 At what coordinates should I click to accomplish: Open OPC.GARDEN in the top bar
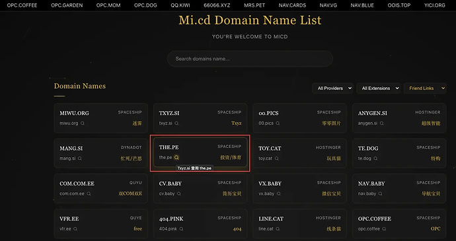(67, 5)
